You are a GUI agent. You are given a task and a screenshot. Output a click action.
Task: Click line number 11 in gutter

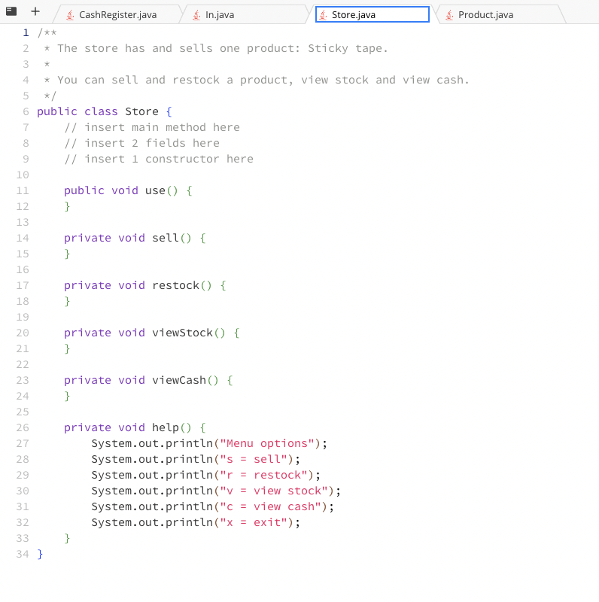(23, 191)
